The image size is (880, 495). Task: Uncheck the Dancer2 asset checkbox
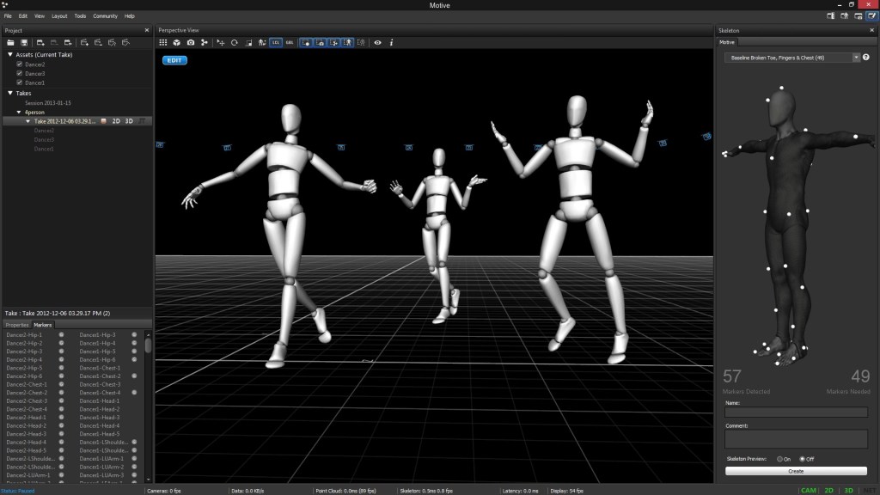pyautogui.click(x=20, y=64)
